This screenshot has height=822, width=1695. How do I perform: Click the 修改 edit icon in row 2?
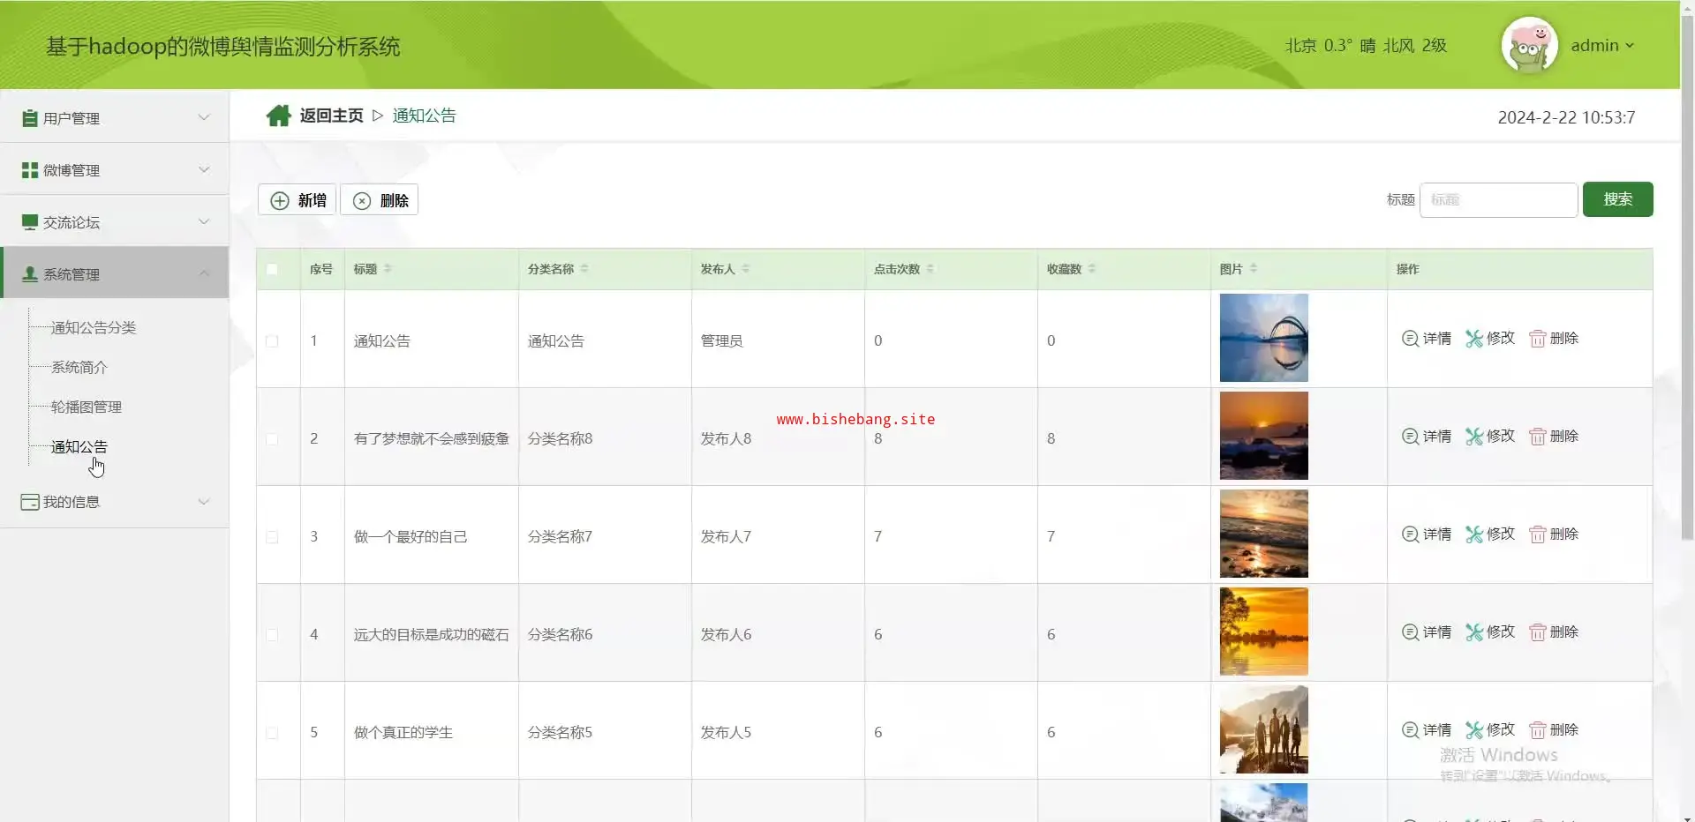pyautogui.click(x=1473, y=437)
